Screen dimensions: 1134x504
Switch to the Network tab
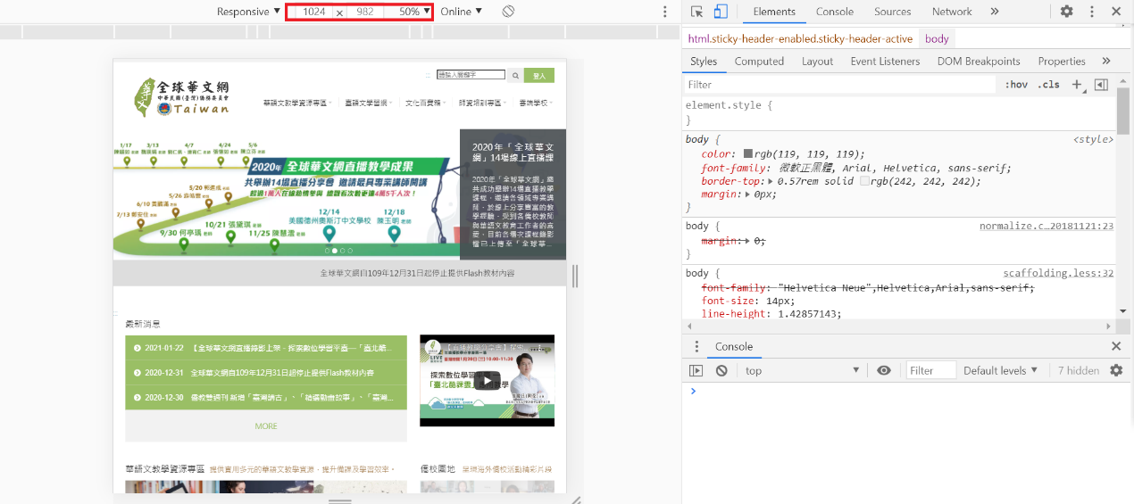952,12
